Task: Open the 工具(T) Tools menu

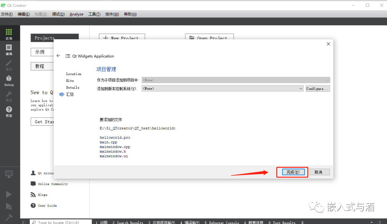Action: 94,14
